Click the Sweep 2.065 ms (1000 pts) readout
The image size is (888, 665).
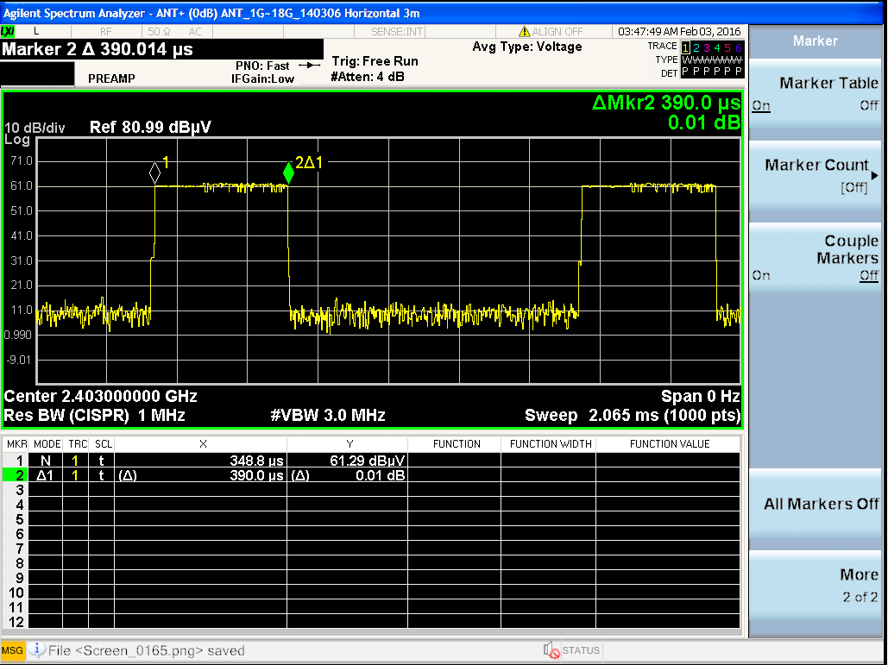tap(633, 416)
